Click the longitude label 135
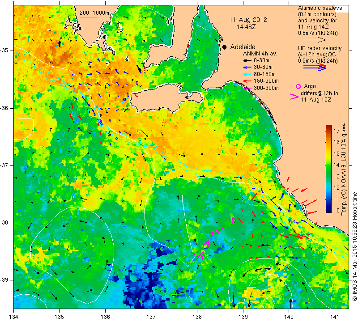 pyautogui.click(x=60, y=317)
